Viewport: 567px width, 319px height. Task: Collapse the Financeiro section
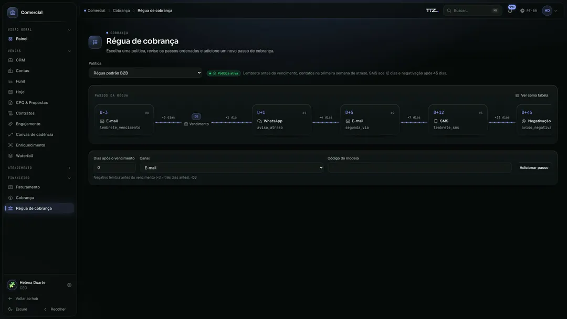(69, 178)
